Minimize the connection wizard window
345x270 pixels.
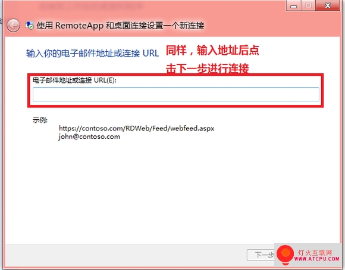[x=293, y=6]
